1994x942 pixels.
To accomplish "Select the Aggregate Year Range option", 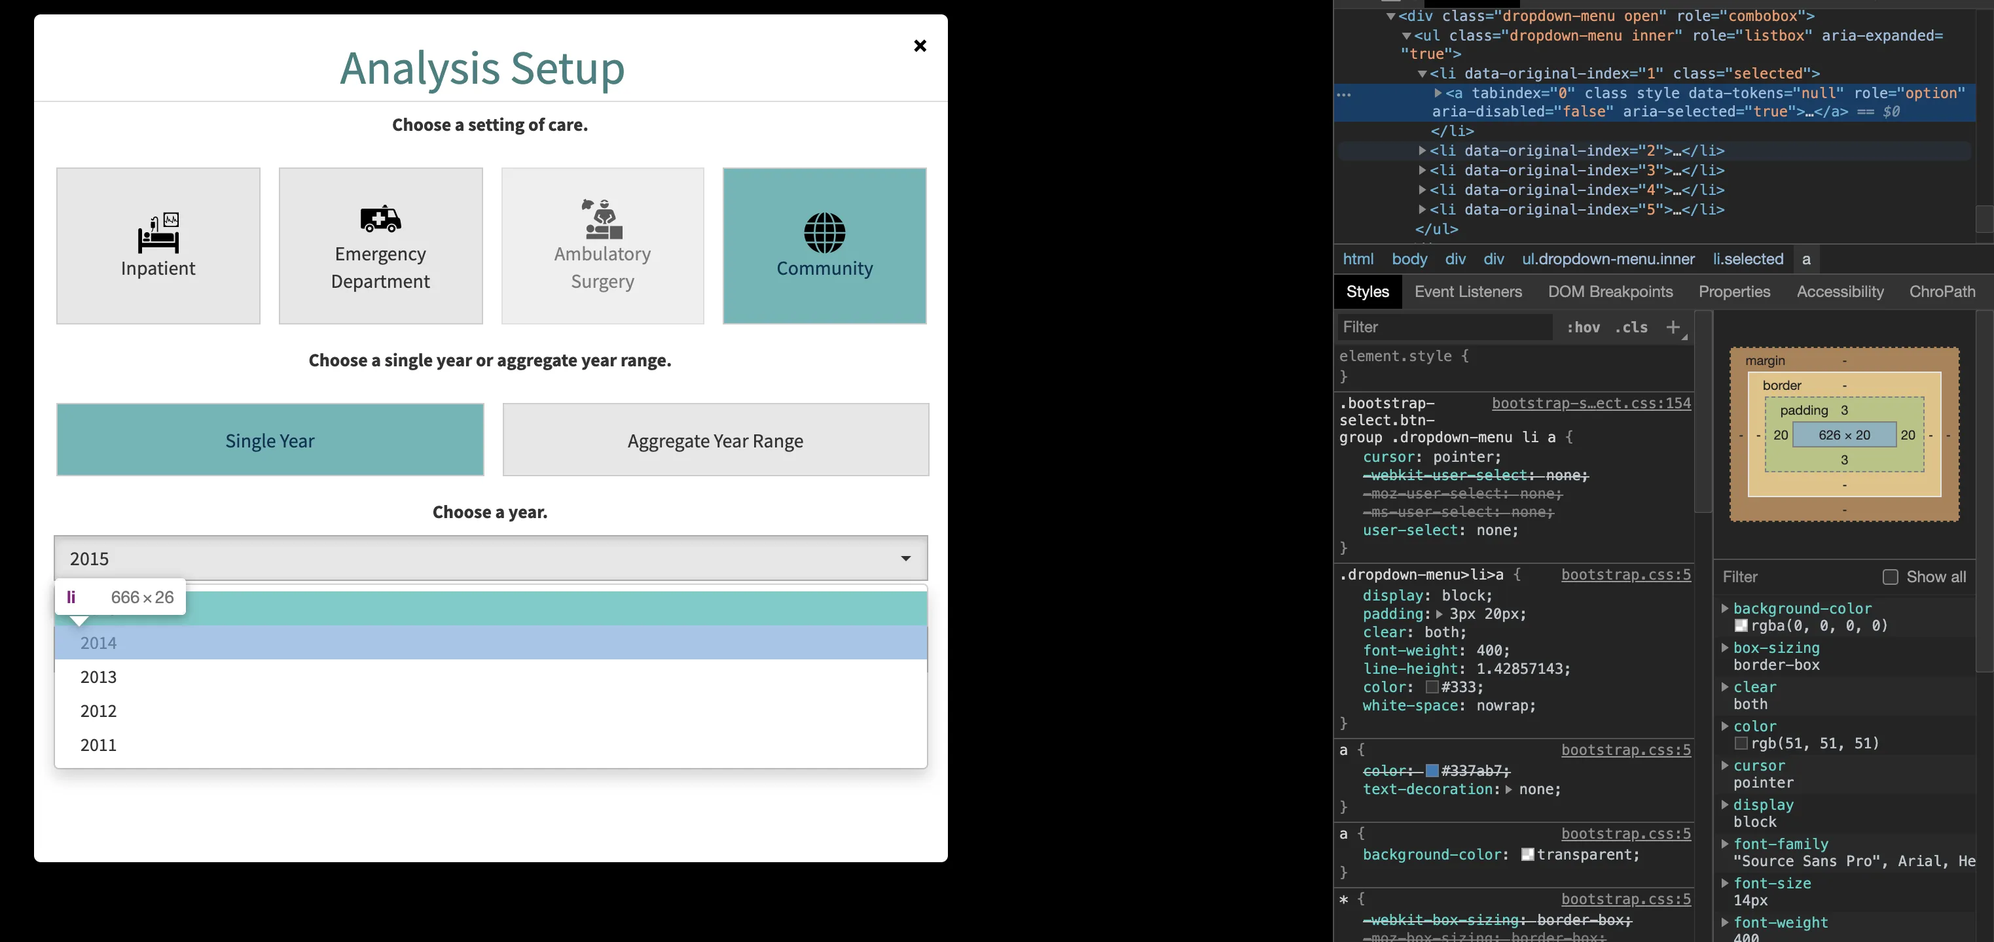I will [x=716, y=440].
